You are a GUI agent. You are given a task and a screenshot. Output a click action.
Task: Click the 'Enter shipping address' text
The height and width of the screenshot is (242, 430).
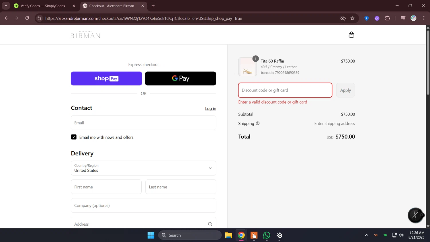335,124
